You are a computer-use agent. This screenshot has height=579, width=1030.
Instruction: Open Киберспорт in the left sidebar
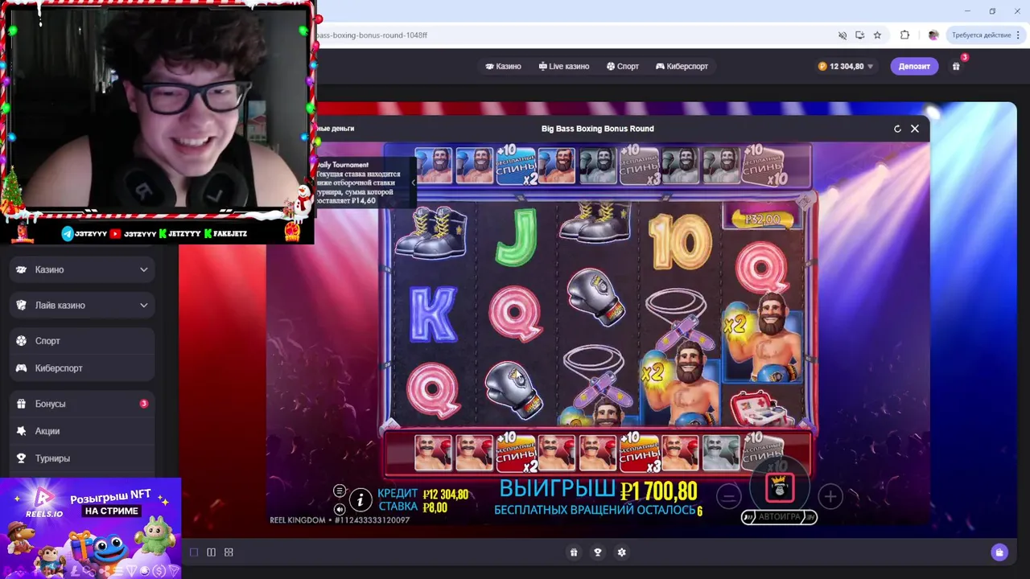tap(82, 368)
